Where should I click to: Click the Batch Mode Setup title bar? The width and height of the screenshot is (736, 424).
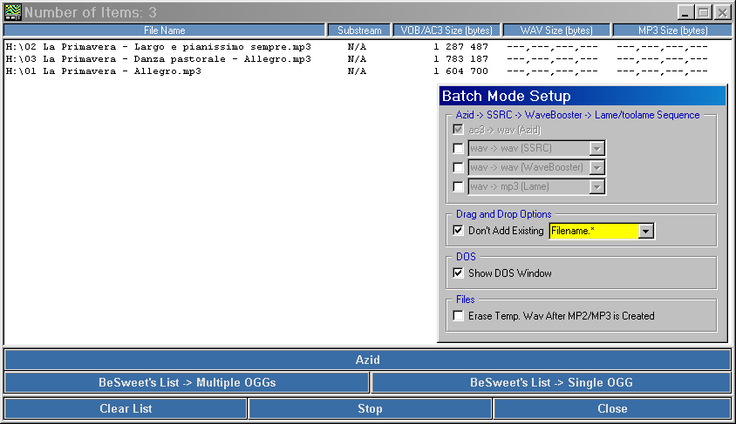pyautogui.click(x=583, y=96)
